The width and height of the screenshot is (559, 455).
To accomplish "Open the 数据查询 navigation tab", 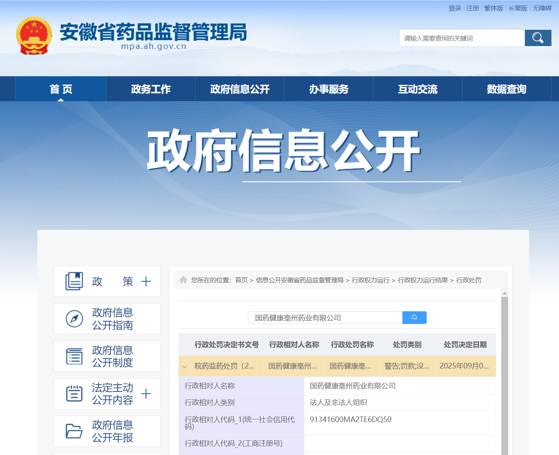I will click(x=507, y=89).
